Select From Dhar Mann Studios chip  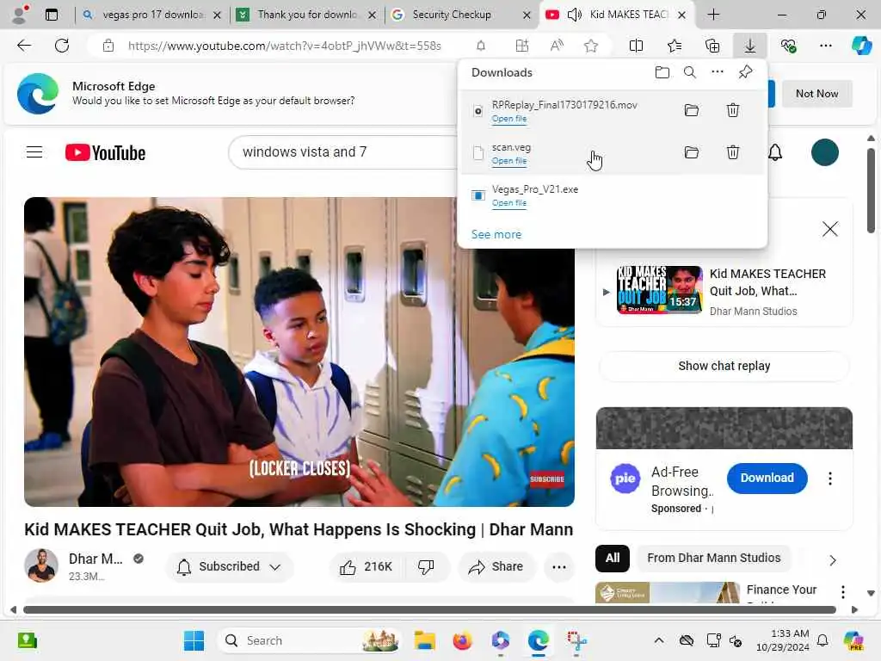click(713, 558)
